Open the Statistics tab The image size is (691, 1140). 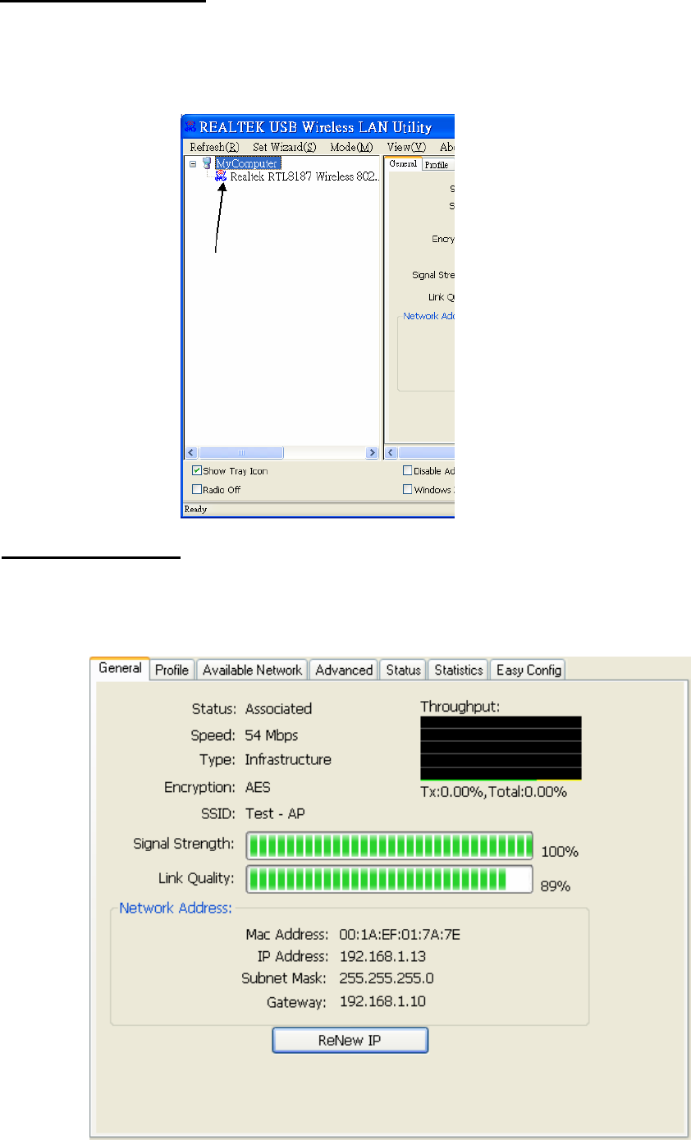(459, 670)
